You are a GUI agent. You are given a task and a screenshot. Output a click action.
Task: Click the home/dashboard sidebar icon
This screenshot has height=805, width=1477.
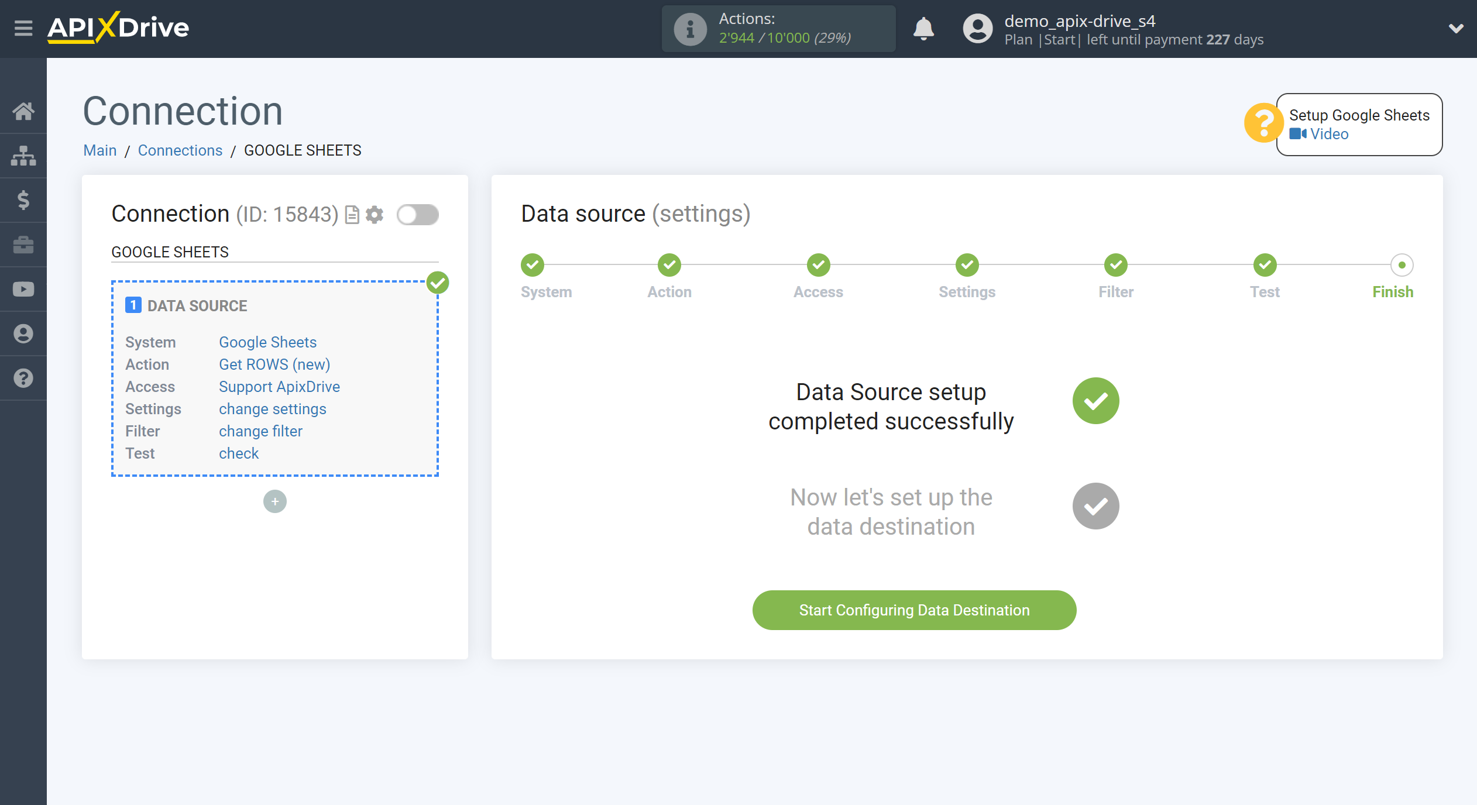coord(24,111)
